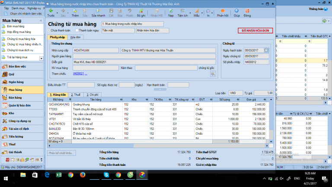Expand the In print dropdown arrow
Screen dimensions: 332x187
212,13
